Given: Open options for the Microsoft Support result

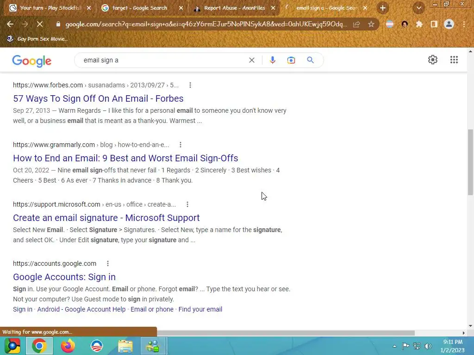Looking at the screenshot, I should [187, 204].
